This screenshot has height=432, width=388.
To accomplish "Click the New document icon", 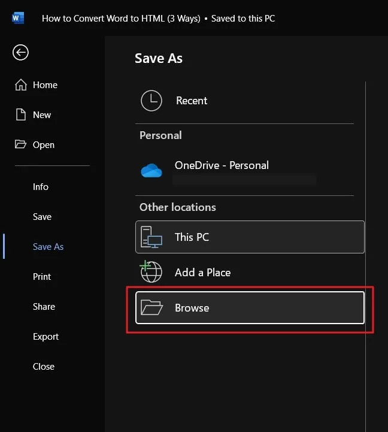I will click(x=21, y=114).
